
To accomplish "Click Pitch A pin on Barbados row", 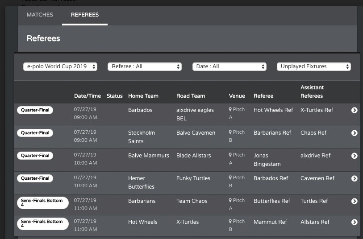I will tap(231, 110).
